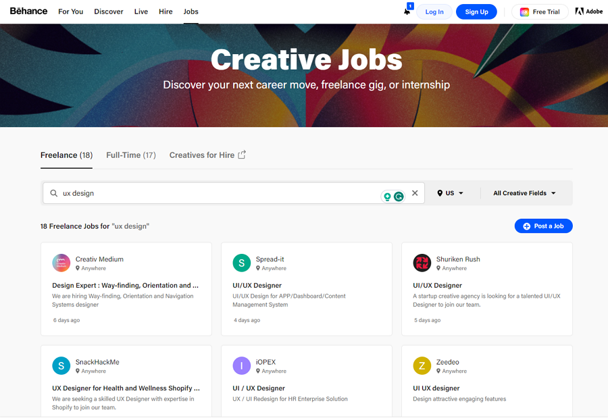The height and width of the screenshot is (418, 608).
Task: Click the Behance logo
Action: 27,11
